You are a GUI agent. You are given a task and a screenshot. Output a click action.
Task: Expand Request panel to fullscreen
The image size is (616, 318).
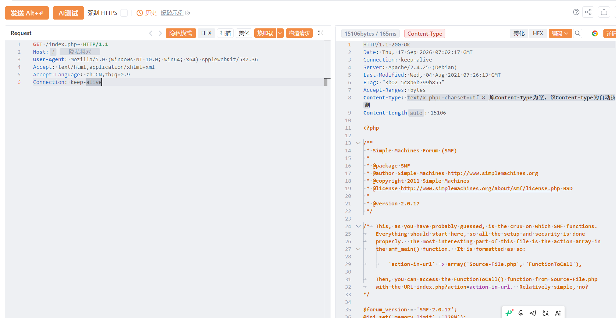(x=321, y=33)
